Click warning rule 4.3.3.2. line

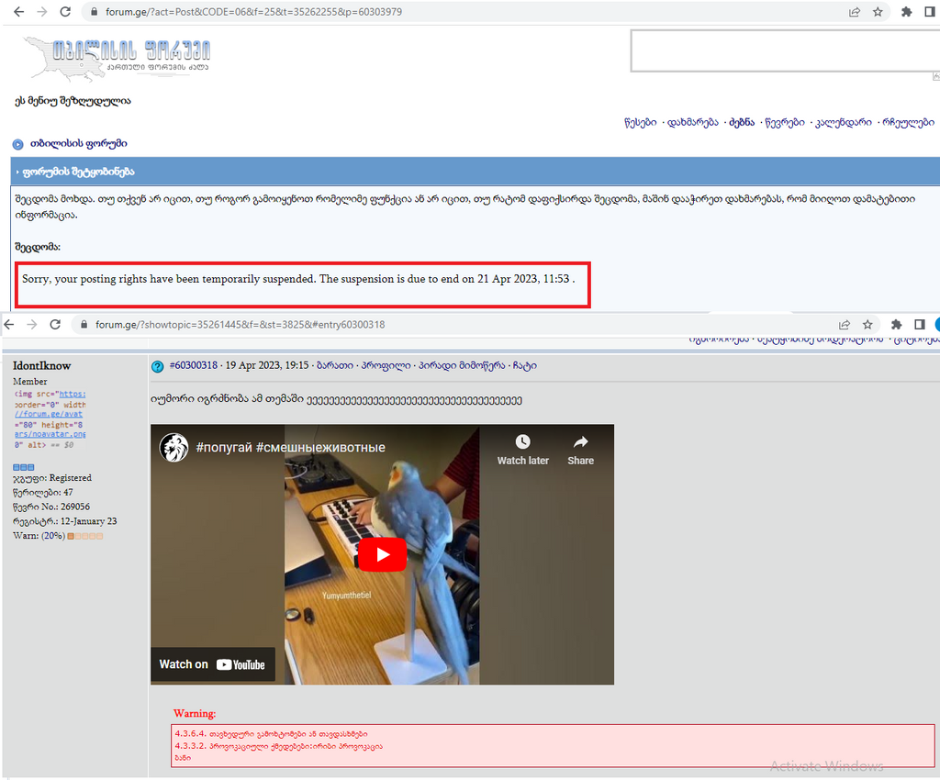(x=278, y=746)
